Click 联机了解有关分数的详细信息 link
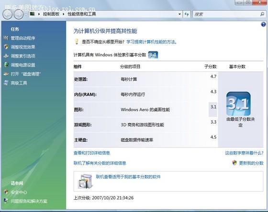Image resolution: width=268 pixels, height=212 pixels. point(100,163)
